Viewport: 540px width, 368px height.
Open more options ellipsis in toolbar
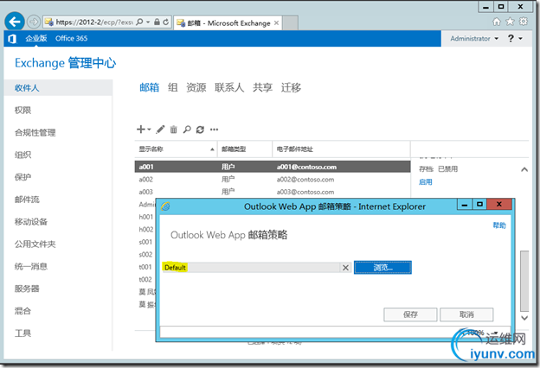coord(215,130)
